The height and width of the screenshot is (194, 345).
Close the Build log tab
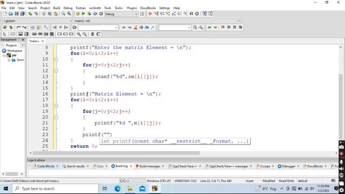(131, 166)
